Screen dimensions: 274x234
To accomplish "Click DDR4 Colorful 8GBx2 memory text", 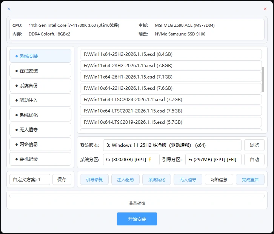I will pyautogui.click(x=49, y=34).
